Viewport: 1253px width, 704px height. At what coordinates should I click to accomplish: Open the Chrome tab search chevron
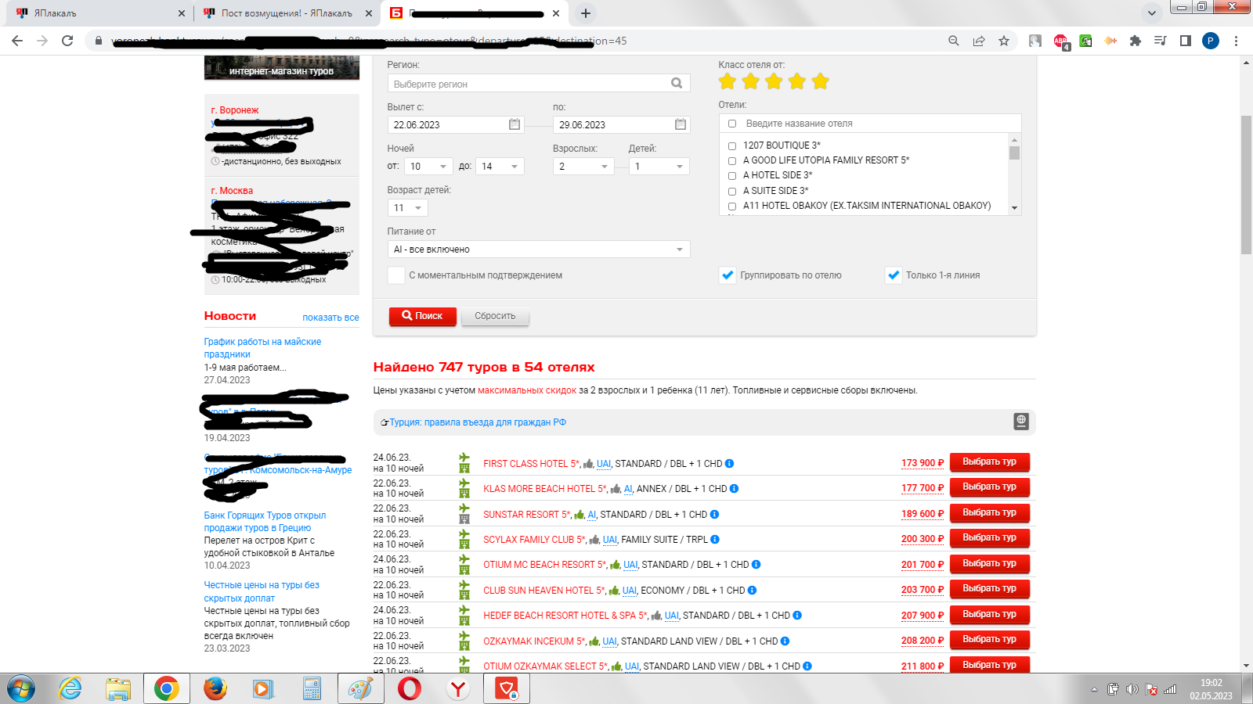pos(1151,13)
